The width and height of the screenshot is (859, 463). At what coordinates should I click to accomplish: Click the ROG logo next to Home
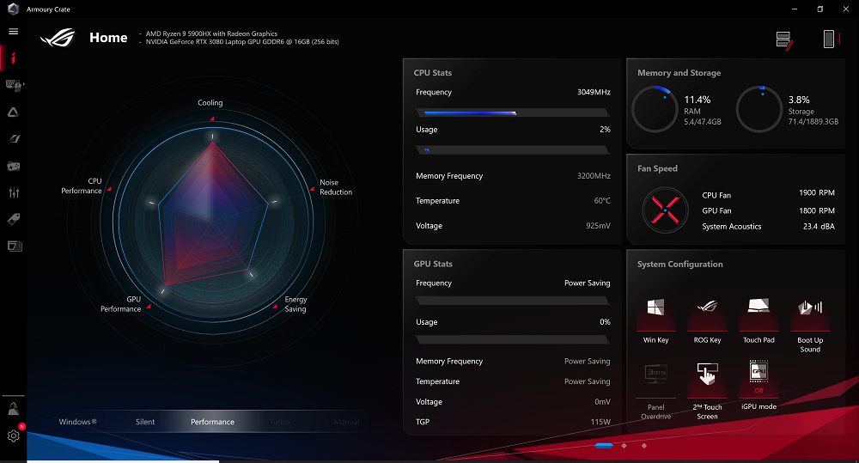tap(58, 37)
